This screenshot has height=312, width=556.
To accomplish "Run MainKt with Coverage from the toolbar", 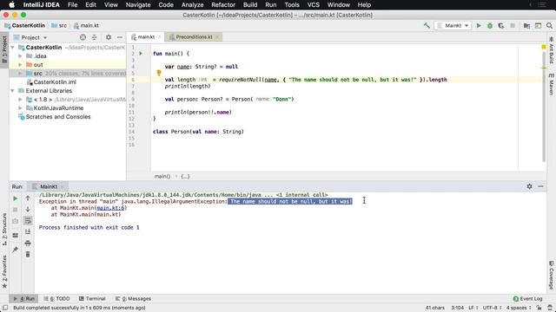I will [x=501, y=25].
